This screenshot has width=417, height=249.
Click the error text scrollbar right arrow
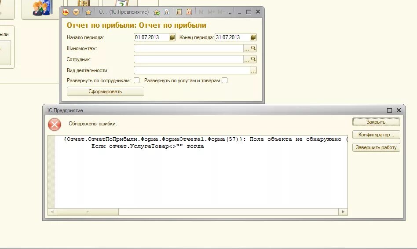[x=343, y=212]
